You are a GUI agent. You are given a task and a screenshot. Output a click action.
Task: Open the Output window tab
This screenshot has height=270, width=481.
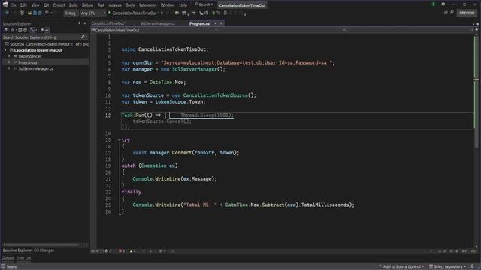(8, 258)
